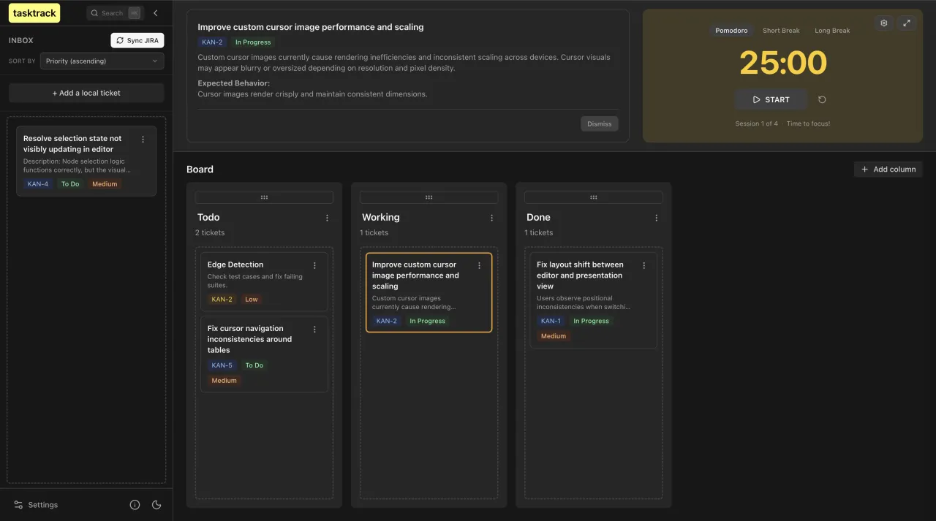This screenshot has width=936, height=521.
Task: Switch to the Pomodoro tab
Action: (731, 31)
